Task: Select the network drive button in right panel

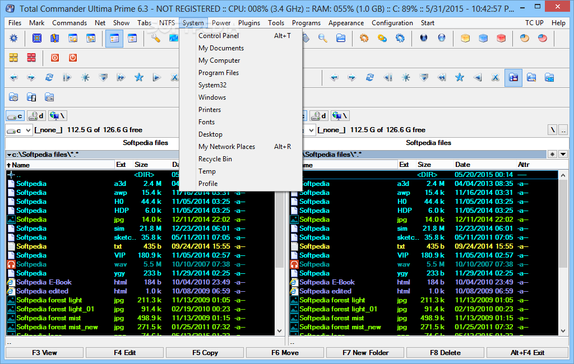Action: click(x=340, y=116)
